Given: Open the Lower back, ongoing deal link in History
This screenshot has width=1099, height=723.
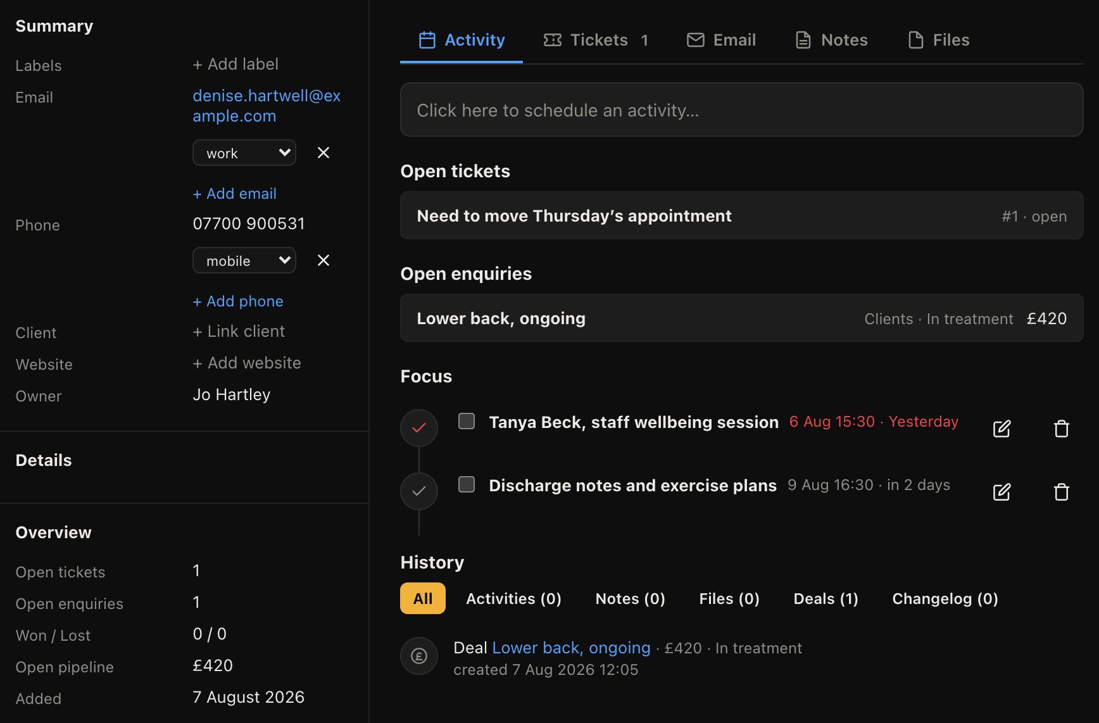Looking at the screenshot, I should 571,648.
